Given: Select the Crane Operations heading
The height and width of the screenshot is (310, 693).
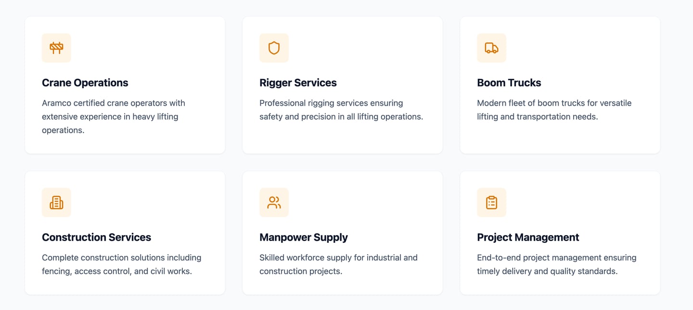Looking at the screenshot, I should coord(85,83).
